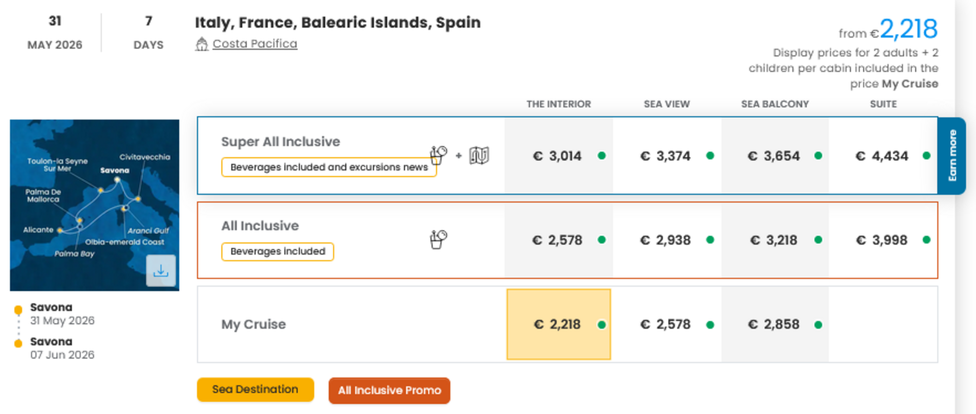Click the ship icon beside Costa Pacifica
The width and height of the screenshot is (976, 414).
[202, 45]
